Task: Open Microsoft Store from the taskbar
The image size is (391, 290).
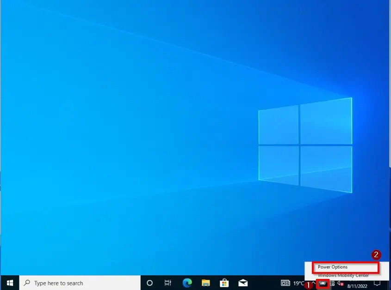Action: tap(224, 283)
